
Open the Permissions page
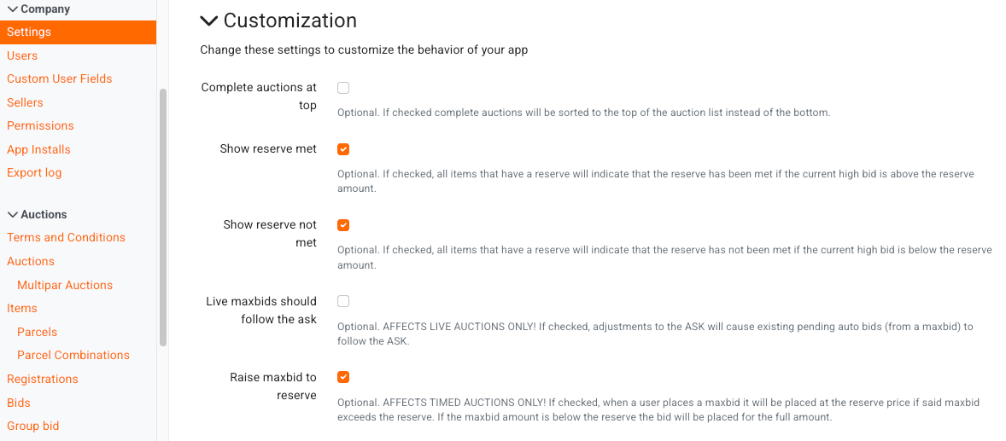click(40, 125)
